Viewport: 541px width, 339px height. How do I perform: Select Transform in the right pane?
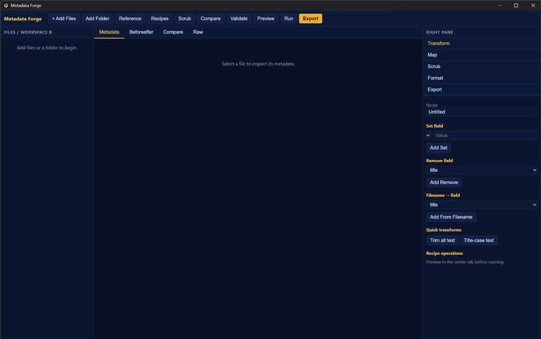[482, 43]
